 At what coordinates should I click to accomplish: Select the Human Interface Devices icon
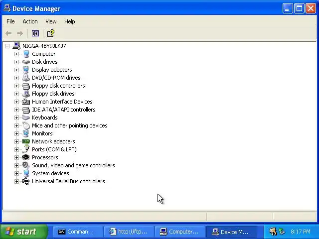click(x=26, y=102)
